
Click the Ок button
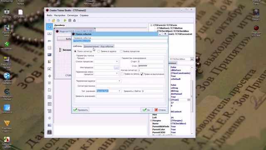pyautogui.click(x=146, y=110)
